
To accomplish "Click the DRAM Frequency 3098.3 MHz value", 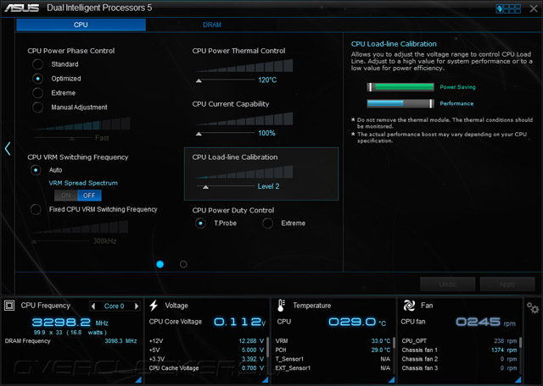I will 120,341.
